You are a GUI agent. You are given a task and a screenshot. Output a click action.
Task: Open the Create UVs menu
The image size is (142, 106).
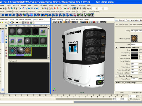[x=73, y=5]
